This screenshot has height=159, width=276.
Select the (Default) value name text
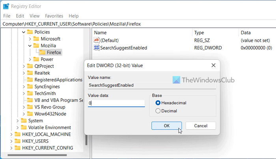tap(109, 40)
